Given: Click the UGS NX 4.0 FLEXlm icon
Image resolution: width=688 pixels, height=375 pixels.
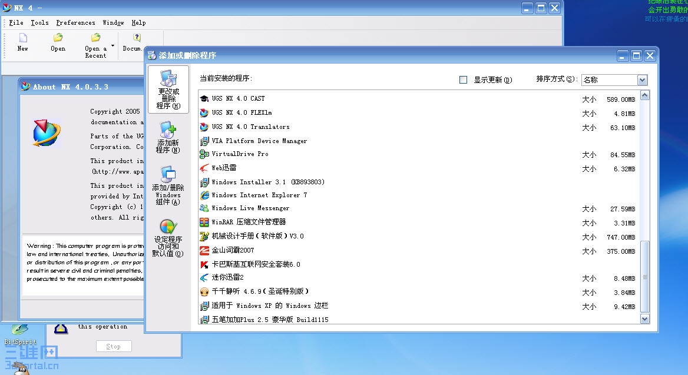Looking at the screenshot, I should click(204, 113).
